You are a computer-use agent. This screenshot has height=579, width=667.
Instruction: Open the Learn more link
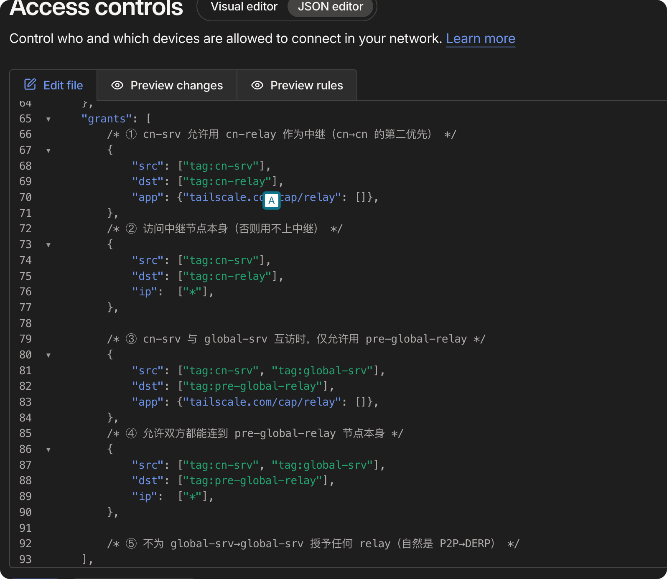tap(480, 38)
